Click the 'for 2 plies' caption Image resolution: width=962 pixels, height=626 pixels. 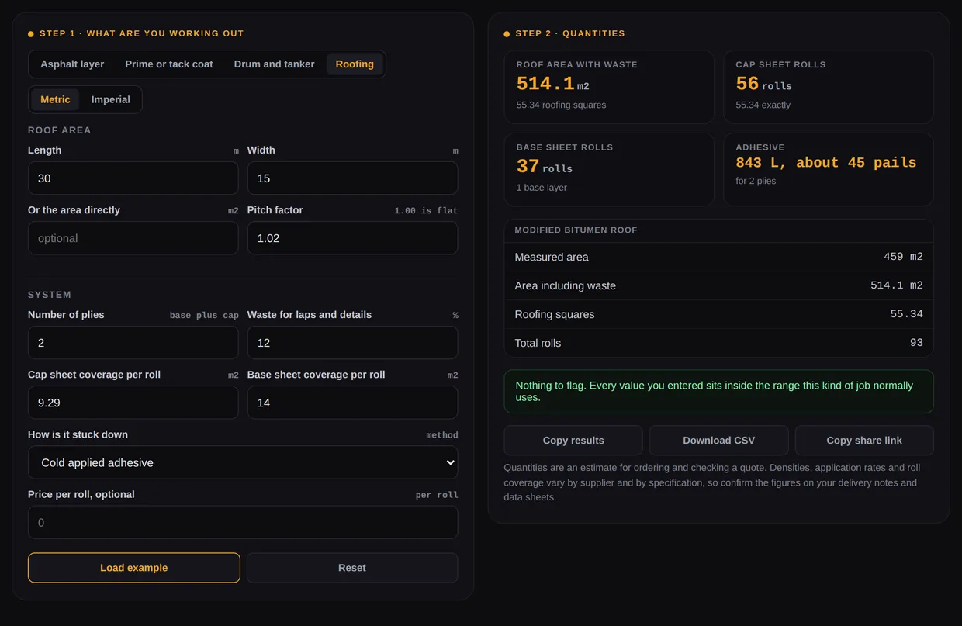coord(756,181)
